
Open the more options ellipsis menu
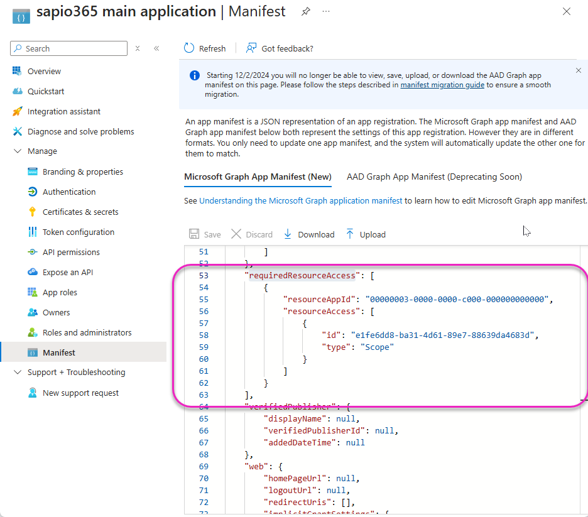(x=325, y=11)
